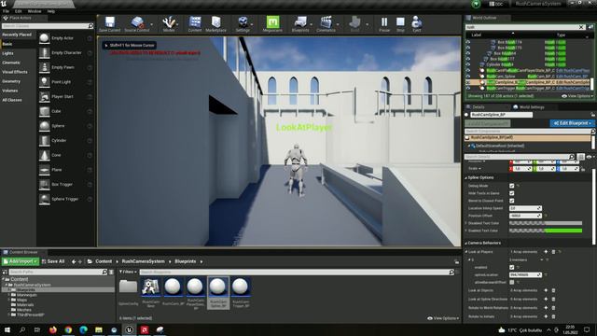Toggle Blend to Closest Point checkbox

pos(512,201)
